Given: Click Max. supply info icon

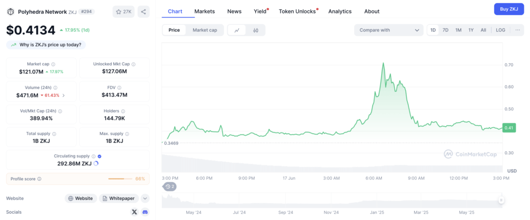Looking at the screenshot, I should (x=127, y=134).
